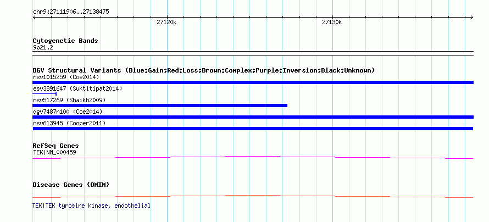The height and width of the screenshot is (222, 489).
Task: Click the TEK|NM_000459 RefSeq gene label
Action: [x=54, y=152]
